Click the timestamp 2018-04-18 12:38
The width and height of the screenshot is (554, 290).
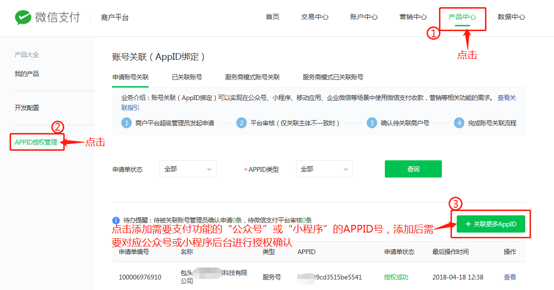point(458,277)
